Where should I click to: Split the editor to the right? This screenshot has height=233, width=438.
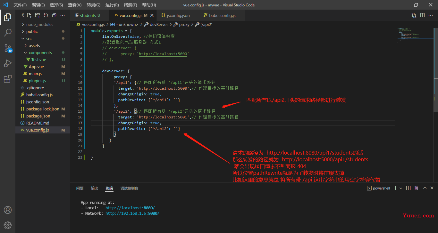point(423,15)
